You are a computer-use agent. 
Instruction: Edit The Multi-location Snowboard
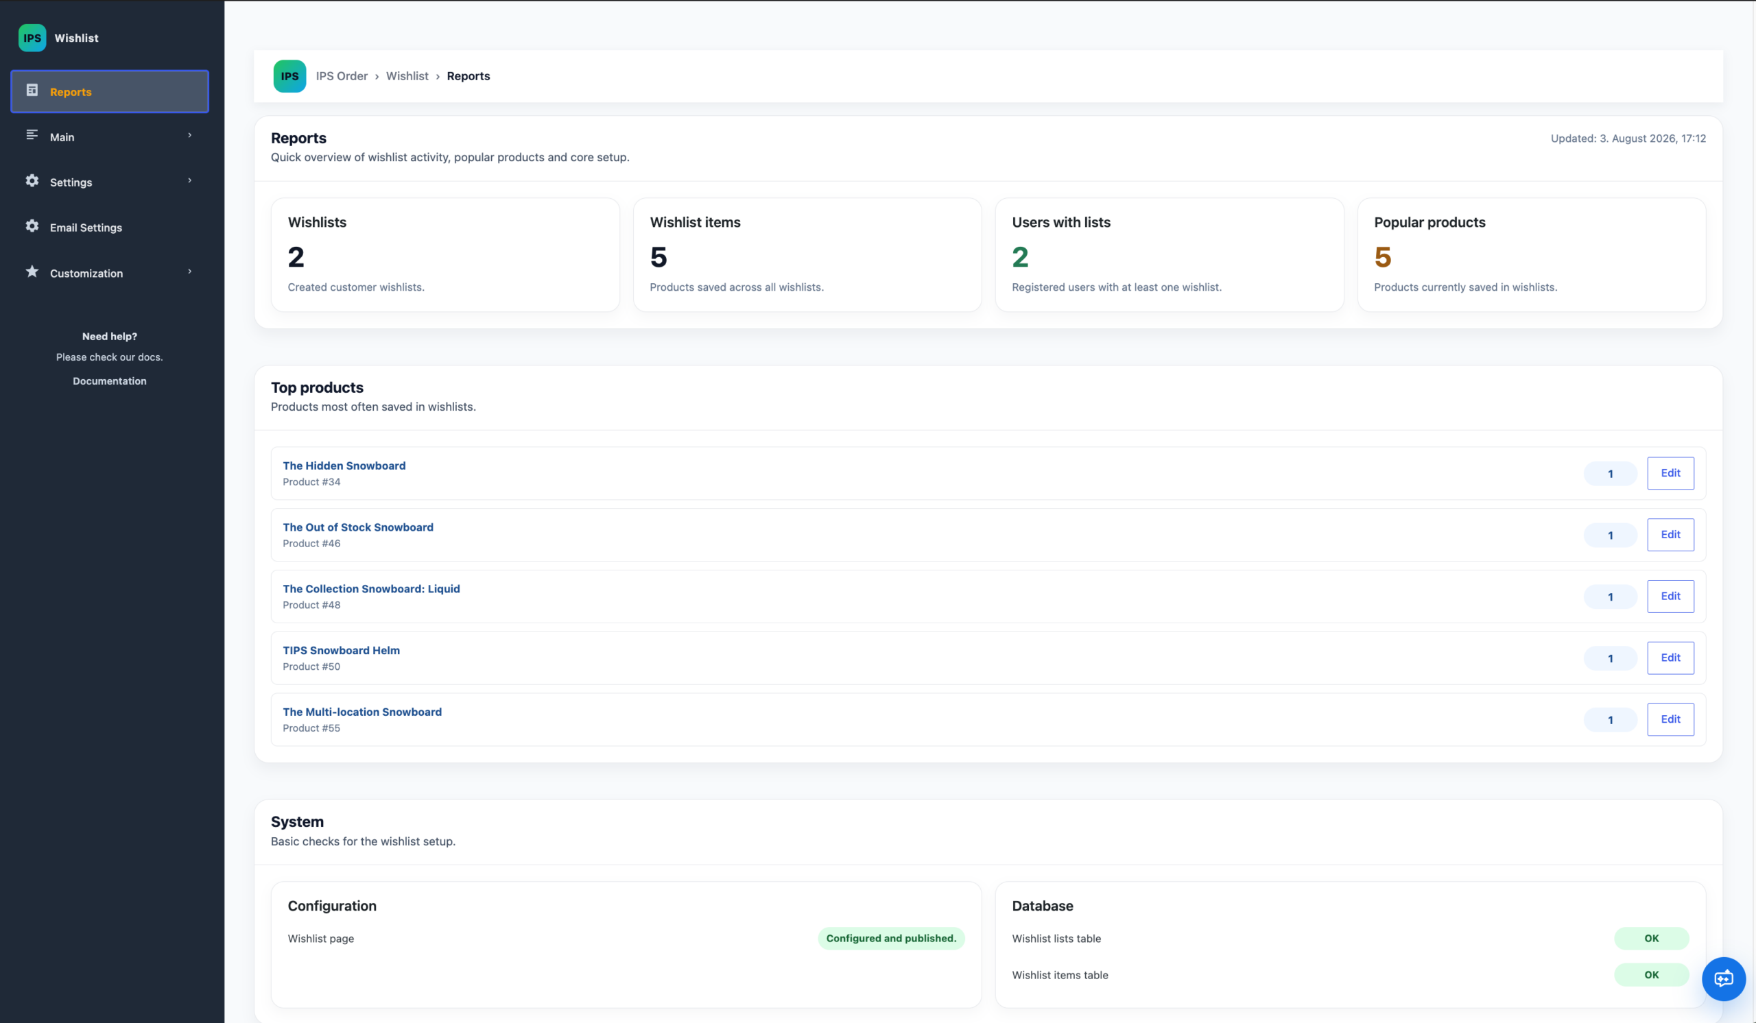pos(1670,719)
